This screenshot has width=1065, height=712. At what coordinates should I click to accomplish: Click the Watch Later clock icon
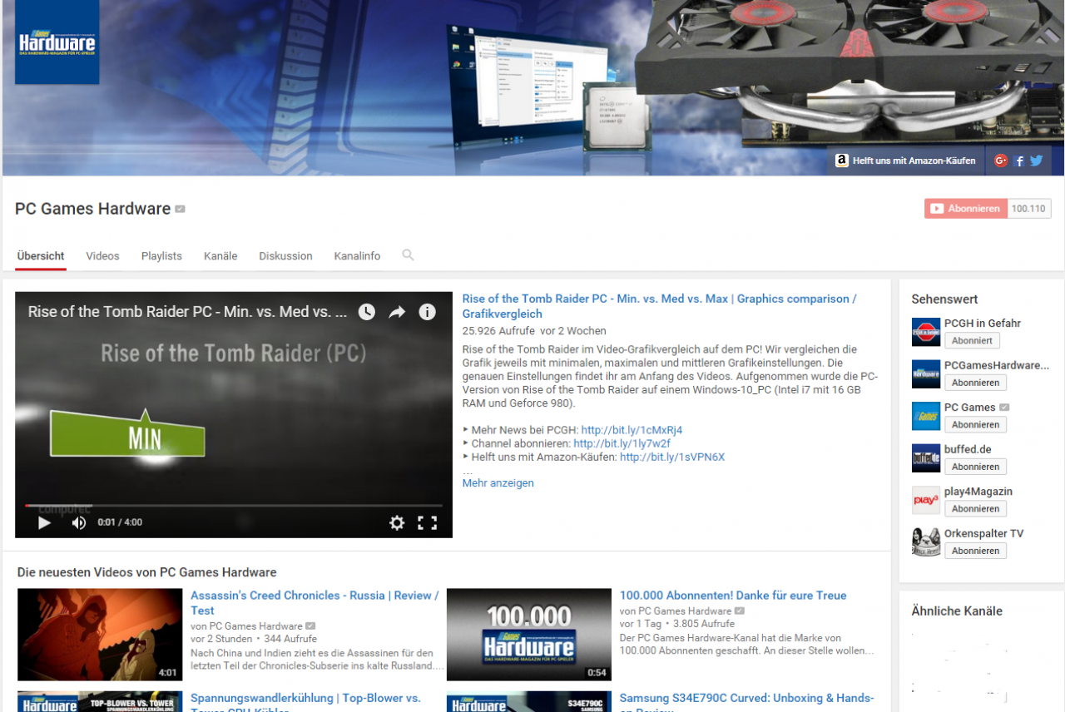pyautogui.click(x=367, y=312)
